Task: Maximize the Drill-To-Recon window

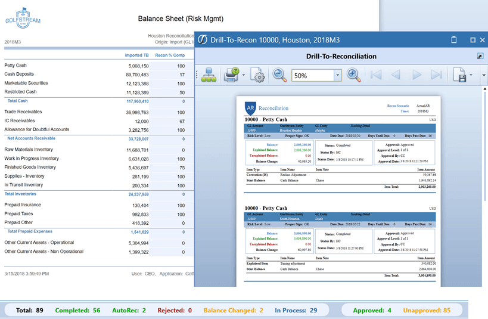Action: [x=473, y=40]
